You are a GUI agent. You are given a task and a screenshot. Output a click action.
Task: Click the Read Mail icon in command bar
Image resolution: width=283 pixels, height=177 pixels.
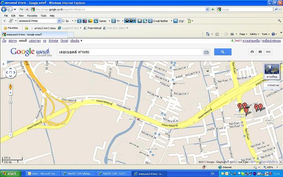point(226,34)
